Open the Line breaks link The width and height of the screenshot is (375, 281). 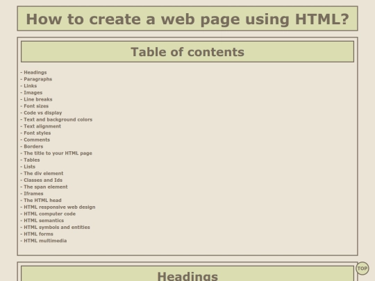tap(37, 99)
